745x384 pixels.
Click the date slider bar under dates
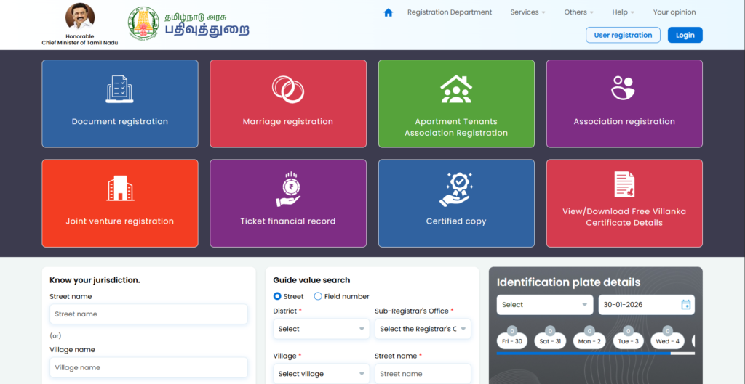(583, 354)
